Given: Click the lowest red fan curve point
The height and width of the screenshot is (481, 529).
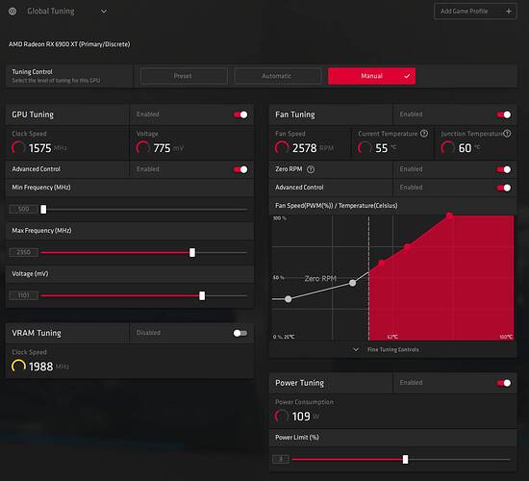Looking at the screenshot, I should (x=382, y=263).
